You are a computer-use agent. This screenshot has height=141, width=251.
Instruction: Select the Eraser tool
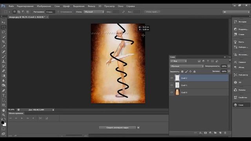4,71
